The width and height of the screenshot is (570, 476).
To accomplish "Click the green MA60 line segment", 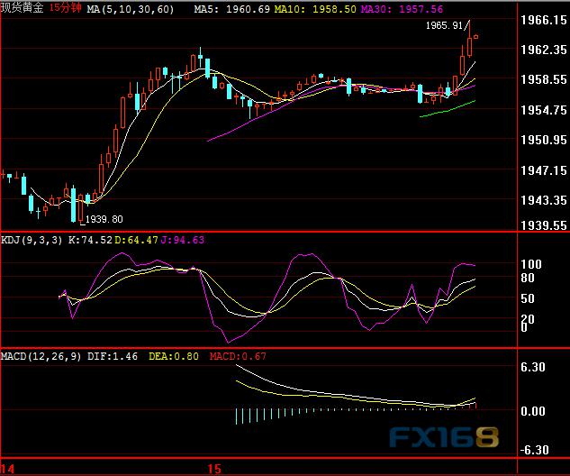I will pyautogui.click(x=448, y=108).
